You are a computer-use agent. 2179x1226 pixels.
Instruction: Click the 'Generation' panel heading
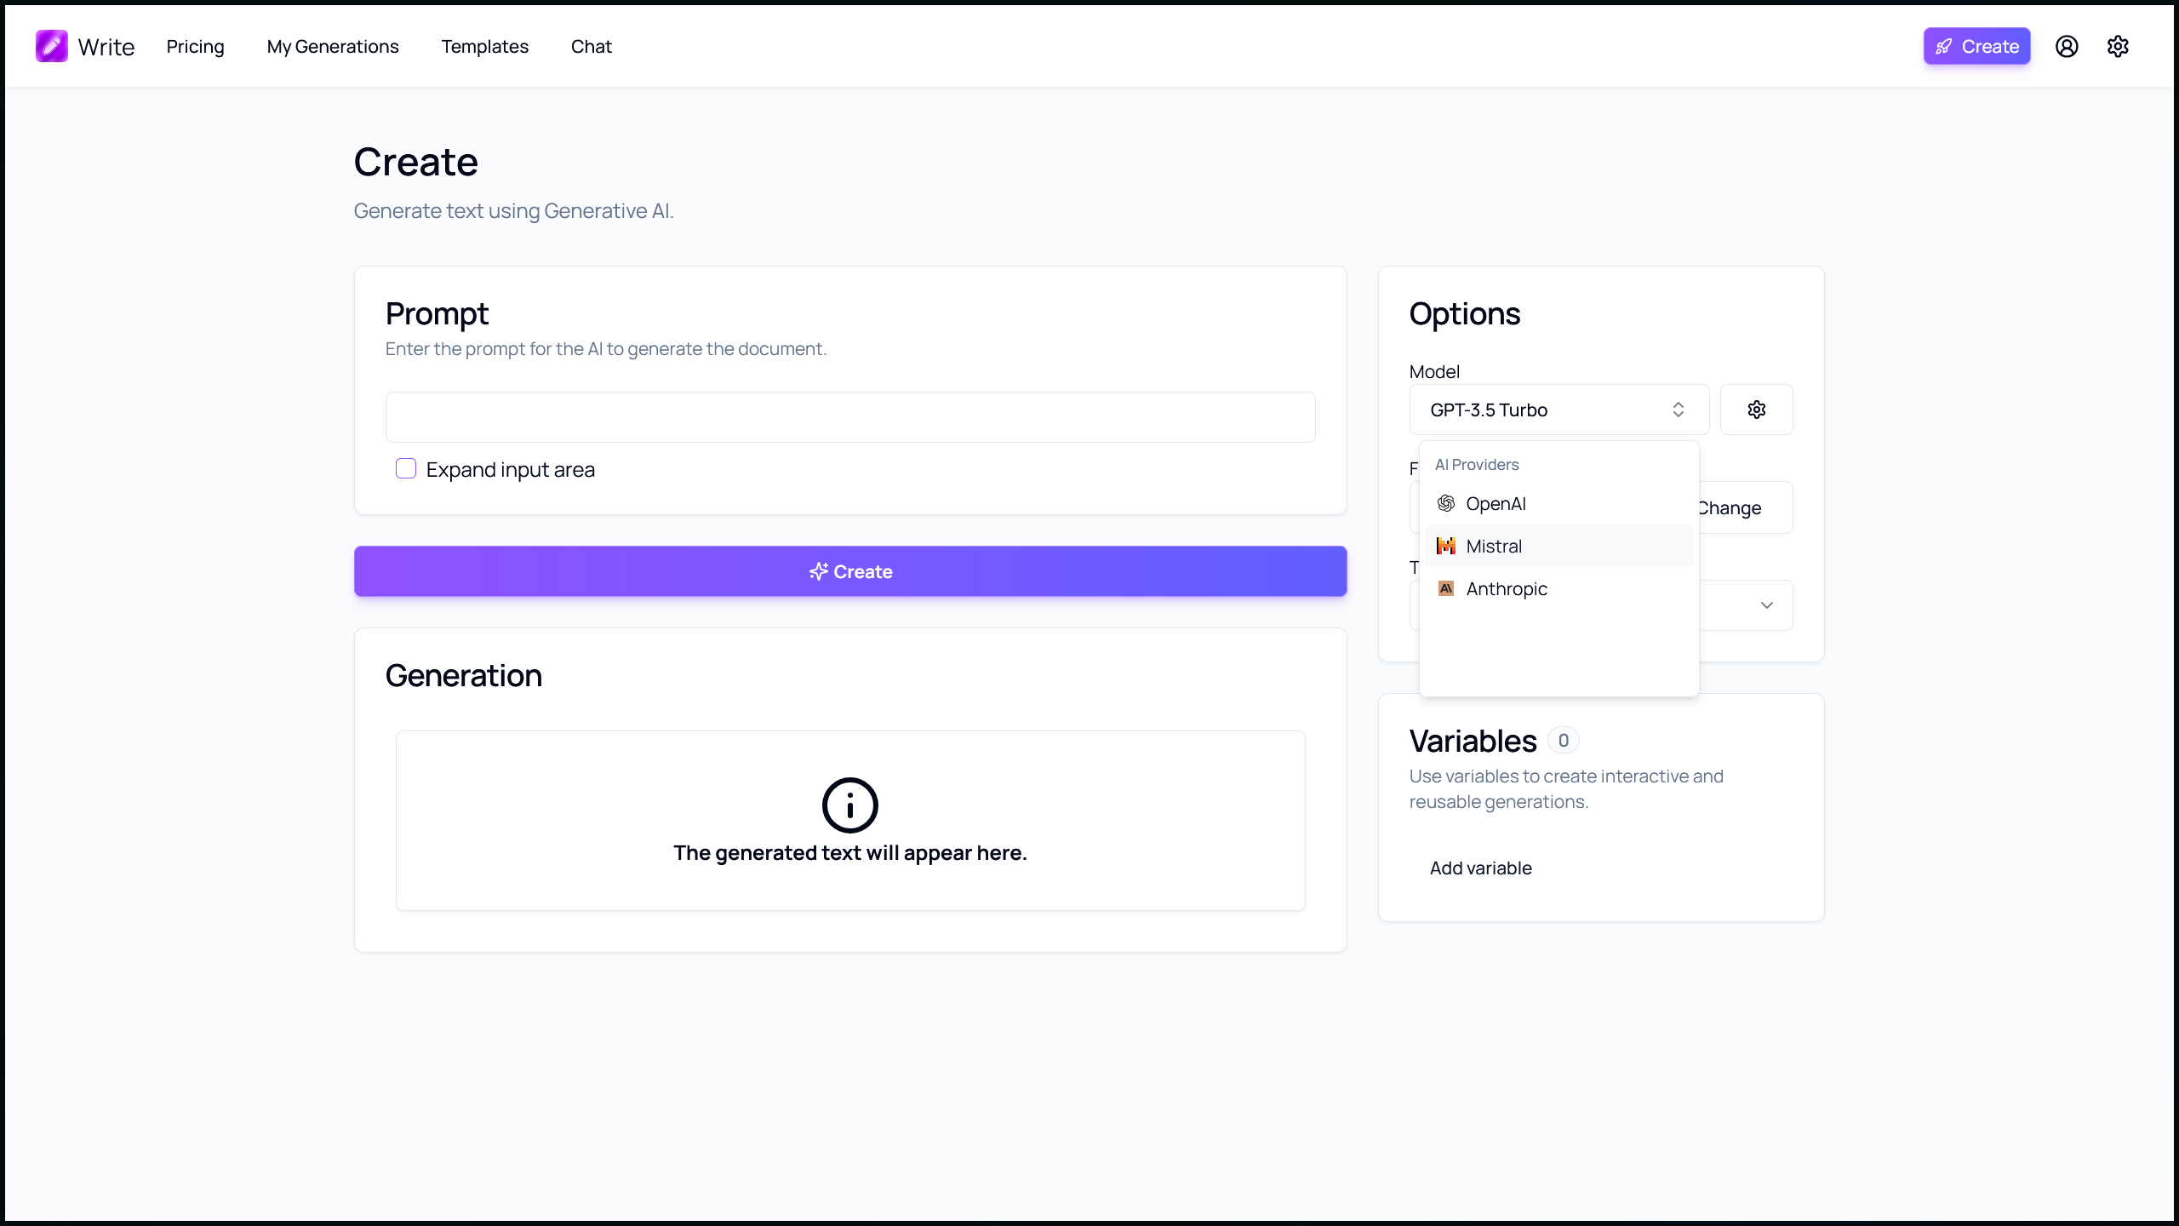point(463,675)
